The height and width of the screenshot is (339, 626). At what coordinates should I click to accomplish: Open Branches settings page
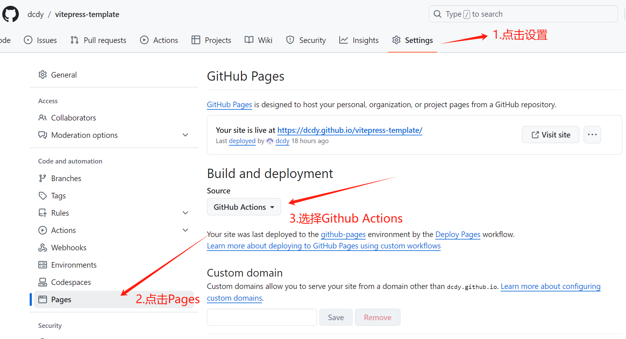tap(114, 178)
